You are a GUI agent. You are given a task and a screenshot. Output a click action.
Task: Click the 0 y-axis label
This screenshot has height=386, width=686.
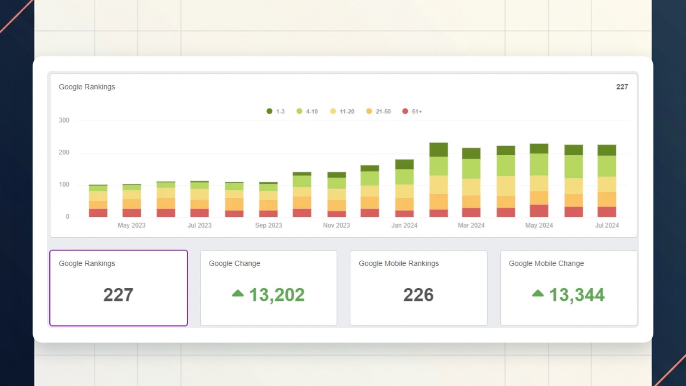(x=67, y=217)
